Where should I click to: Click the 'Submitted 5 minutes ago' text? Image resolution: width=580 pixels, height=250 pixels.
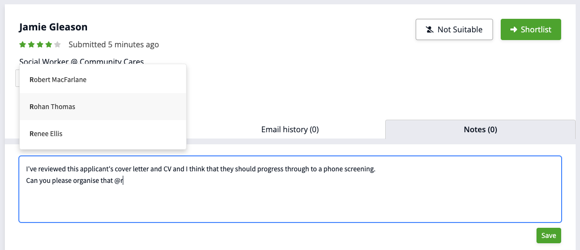pos(114,45)
